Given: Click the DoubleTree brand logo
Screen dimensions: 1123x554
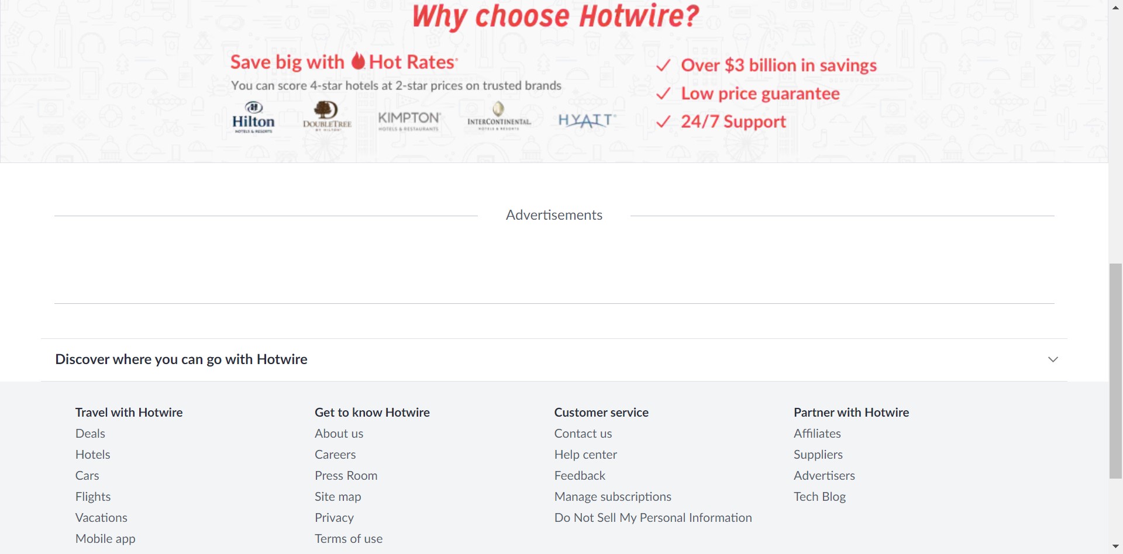Looking at the screenshot, I should [327, 116].
